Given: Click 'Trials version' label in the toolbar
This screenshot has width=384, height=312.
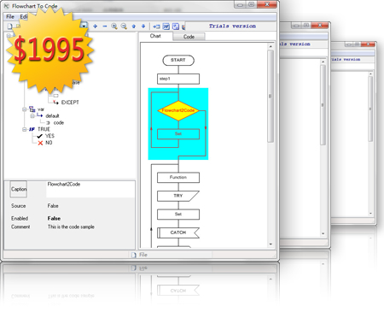Looking at the screenshot, I should tap(232, 26).
